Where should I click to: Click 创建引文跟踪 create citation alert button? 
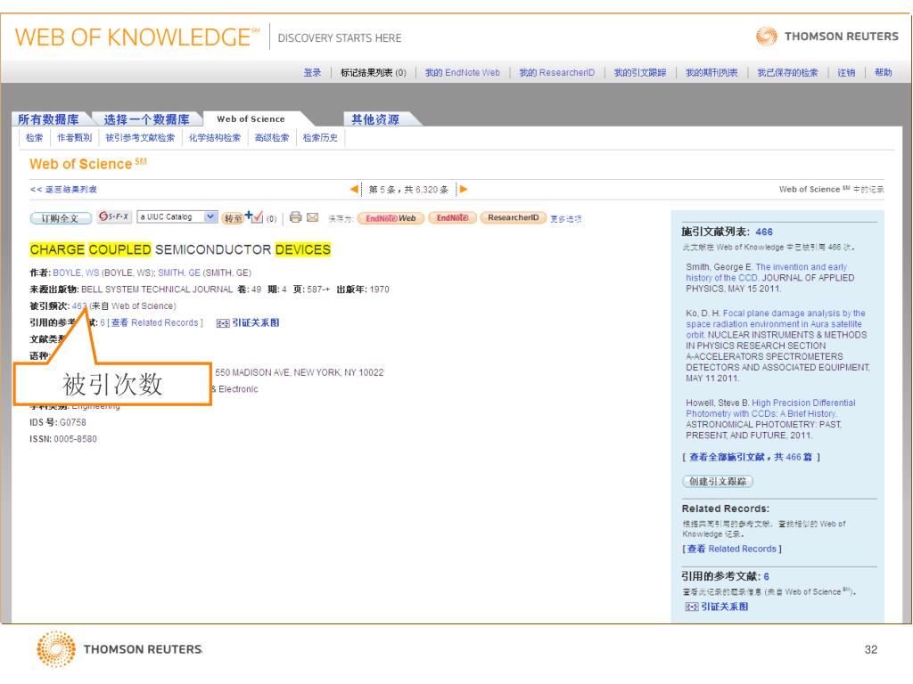pyautogui.click(x=718, y=482)
